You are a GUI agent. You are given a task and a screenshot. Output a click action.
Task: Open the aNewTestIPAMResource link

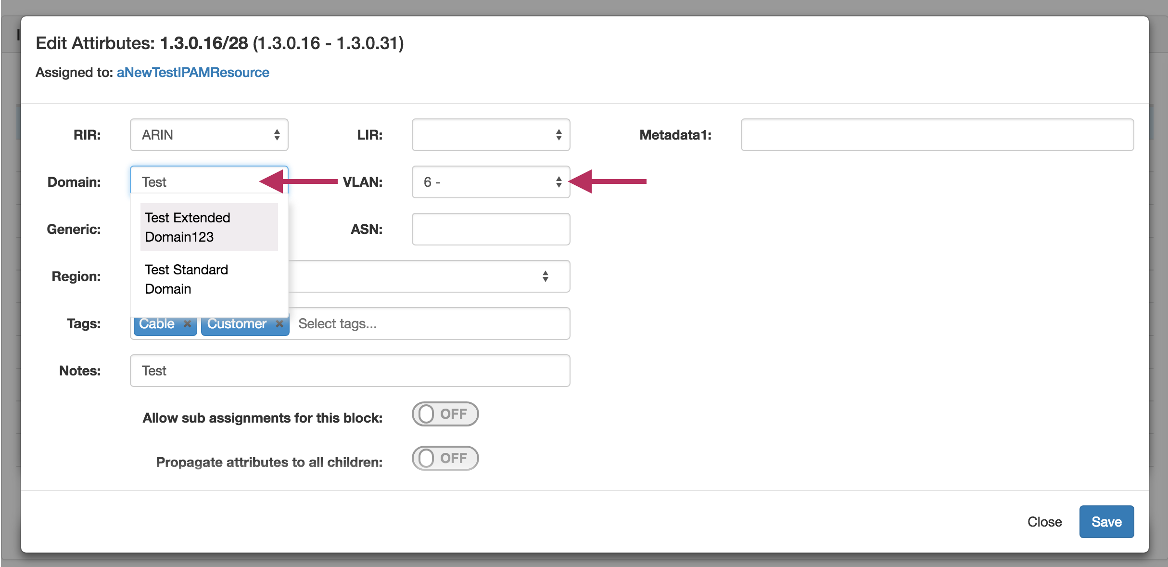pyautogui.click(x=193, y=72)
